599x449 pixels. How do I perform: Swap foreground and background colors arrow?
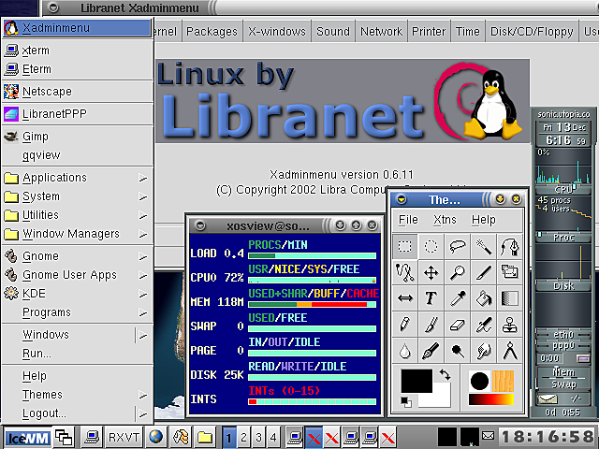445,374
